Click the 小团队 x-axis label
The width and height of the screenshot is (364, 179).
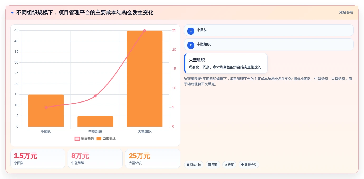coord(46,131)
